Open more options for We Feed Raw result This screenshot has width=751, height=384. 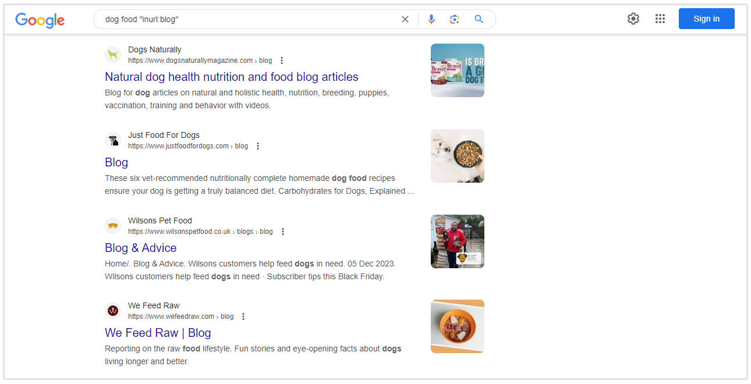(243, 317)
